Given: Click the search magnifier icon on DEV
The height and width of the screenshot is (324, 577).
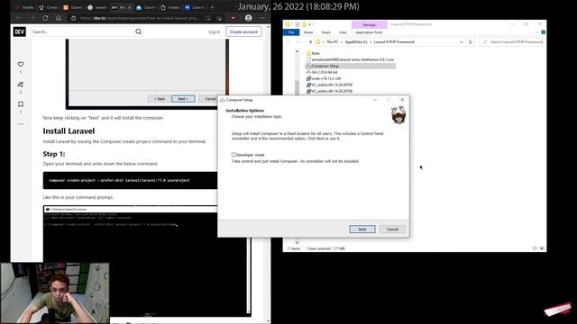Looking at the screenshot, I should (138, 31).
